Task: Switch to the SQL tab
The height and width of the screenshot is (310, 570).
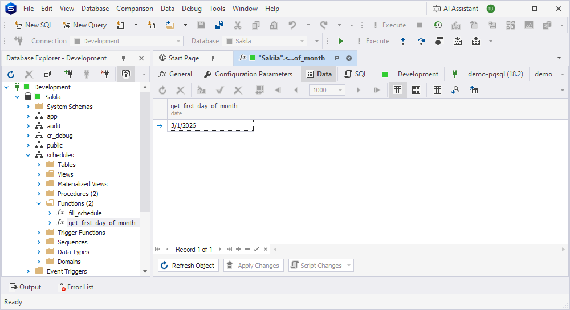Action: (356, 74)
